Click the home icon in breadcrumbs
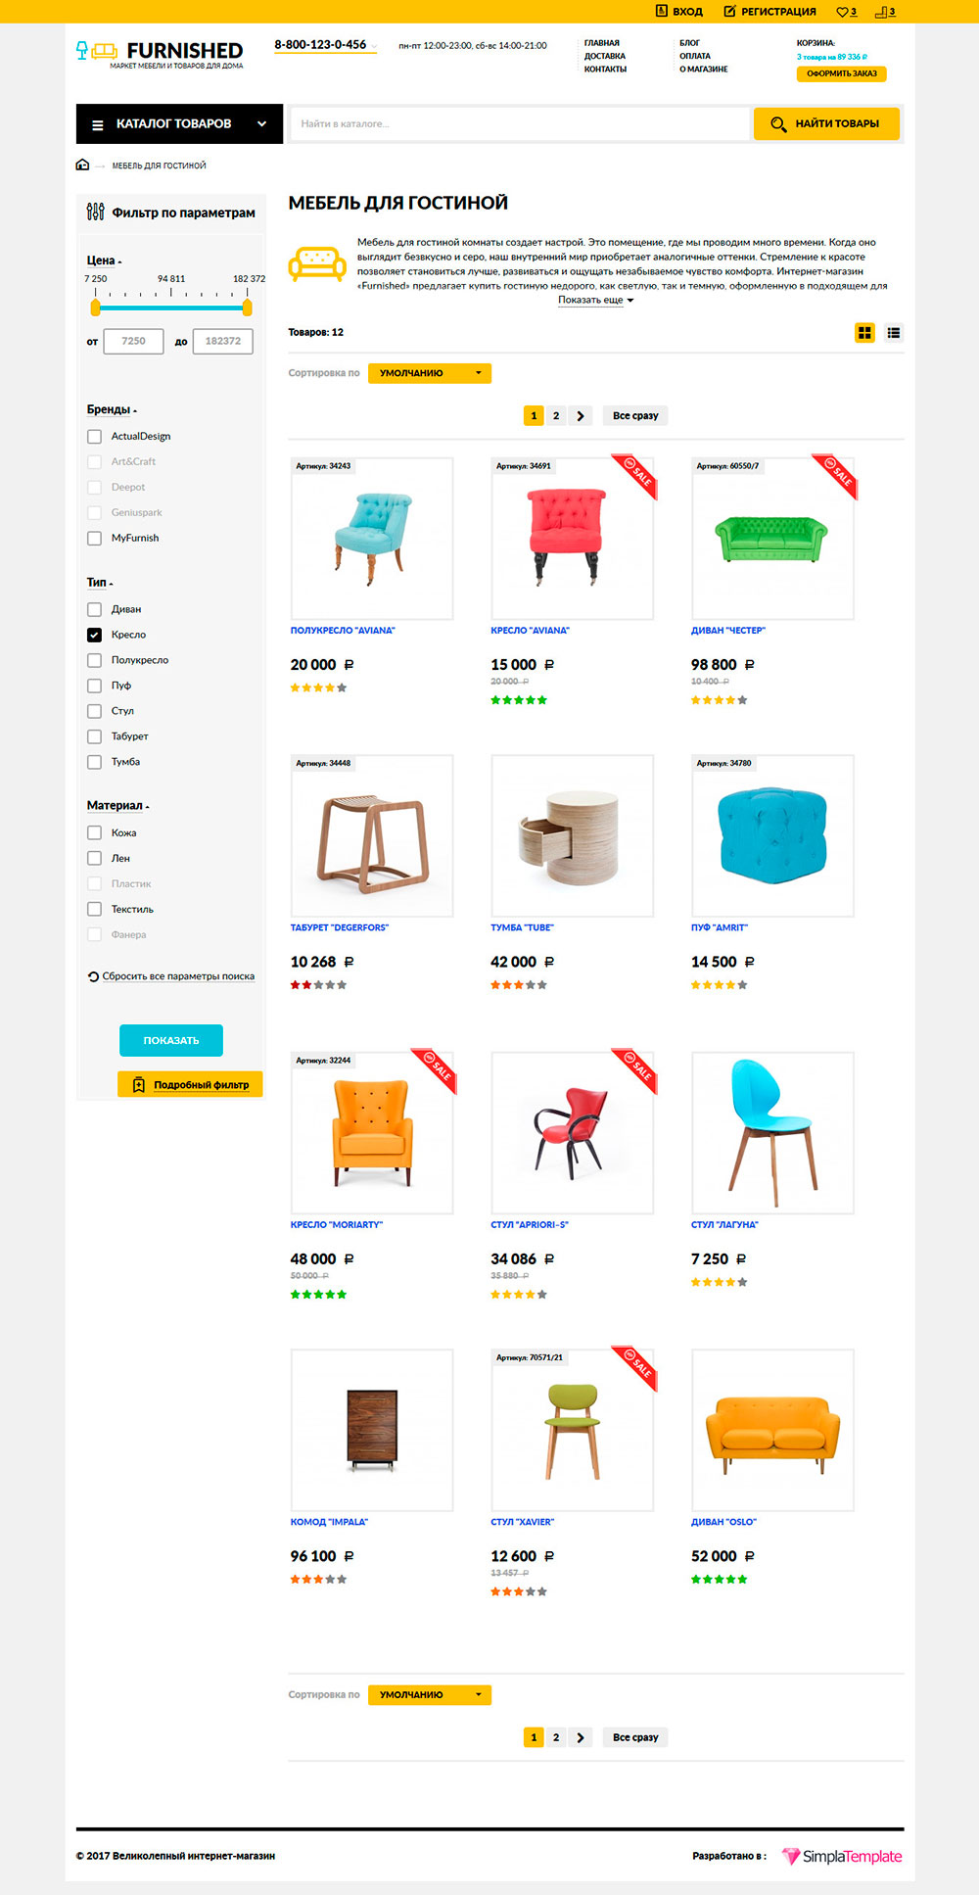 (82, 165)
